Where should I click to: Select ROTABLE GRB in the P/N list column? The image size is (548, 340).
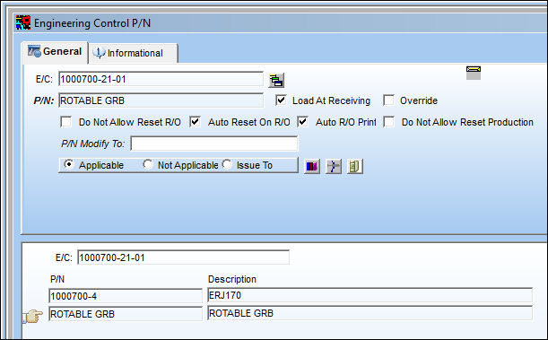126,314
